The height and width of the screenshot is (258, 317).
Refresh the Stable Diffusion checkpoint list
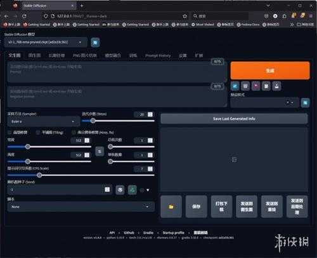[95, 43]
